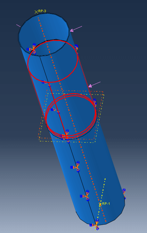Viewport: 147px width, 233px height.
Task: Click the yellow X marker of RP-3
Action: tap(36, 12)
